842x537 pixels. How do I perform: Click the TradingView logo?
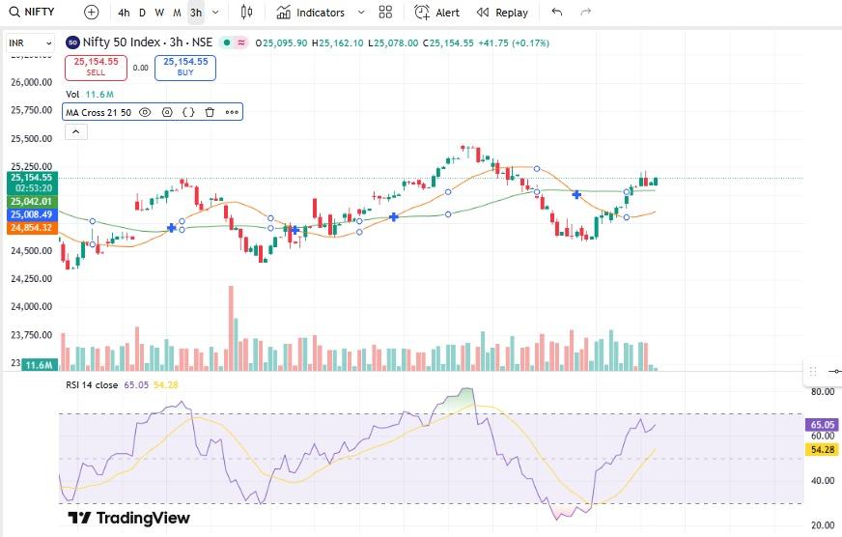click(128, 519)
